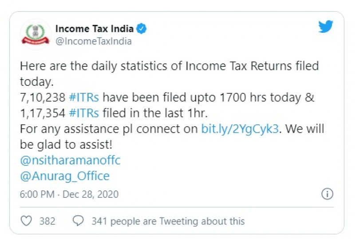Screen dimensions: 355x239
Task: Click the Income Tax India profile avatar
Action: point(35,35)
